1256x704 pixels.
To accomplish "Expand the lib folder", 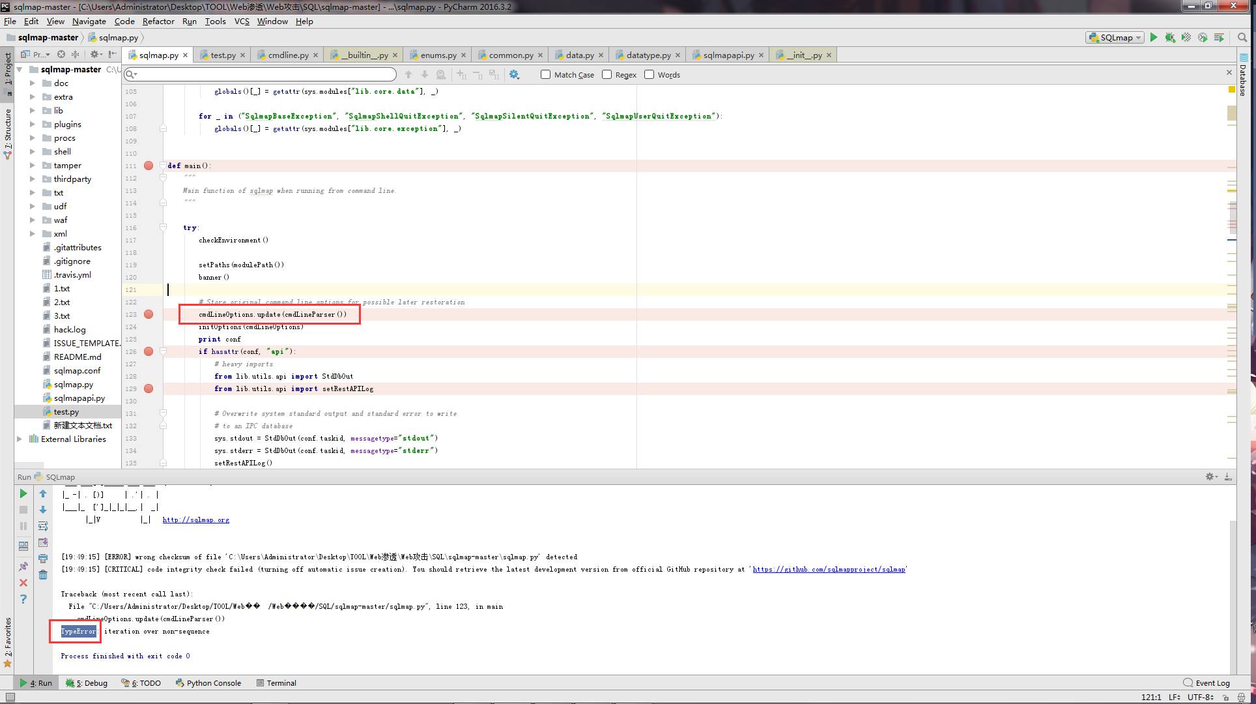I will click(33, 110).
